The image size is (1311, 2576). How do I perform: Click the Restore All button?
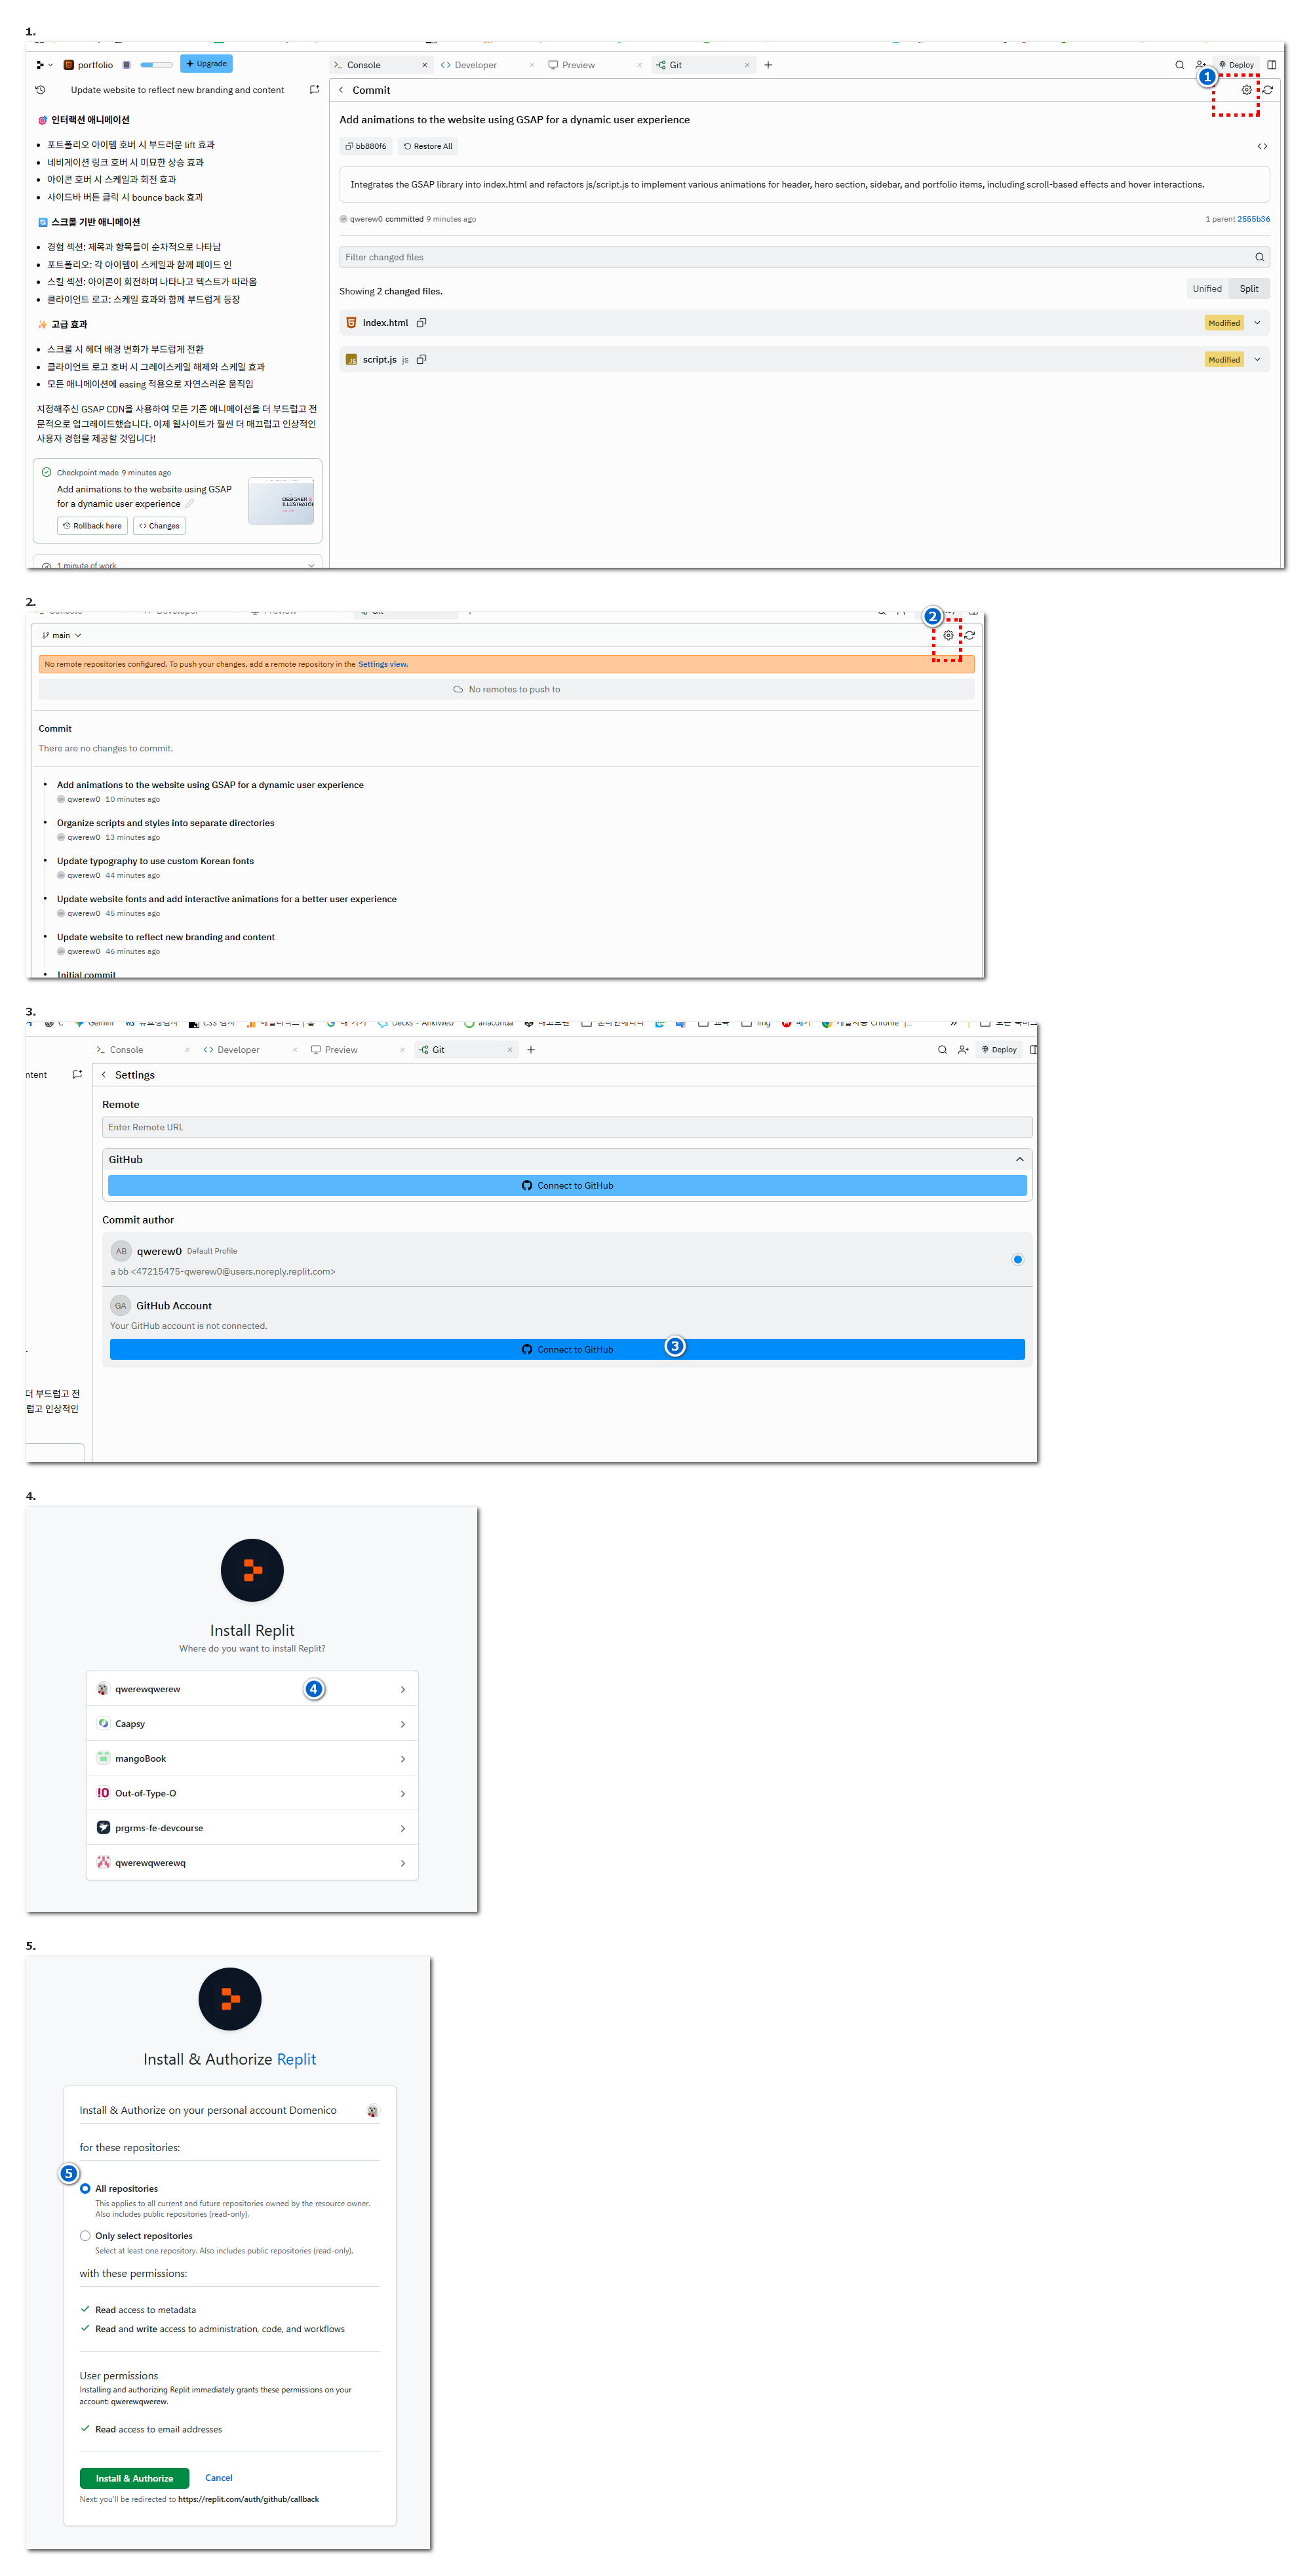coord(428,146)
